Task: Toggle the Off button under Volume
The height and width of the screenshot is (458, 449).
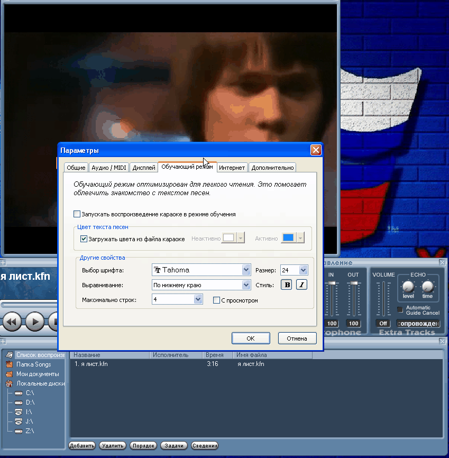Action: 383,323
